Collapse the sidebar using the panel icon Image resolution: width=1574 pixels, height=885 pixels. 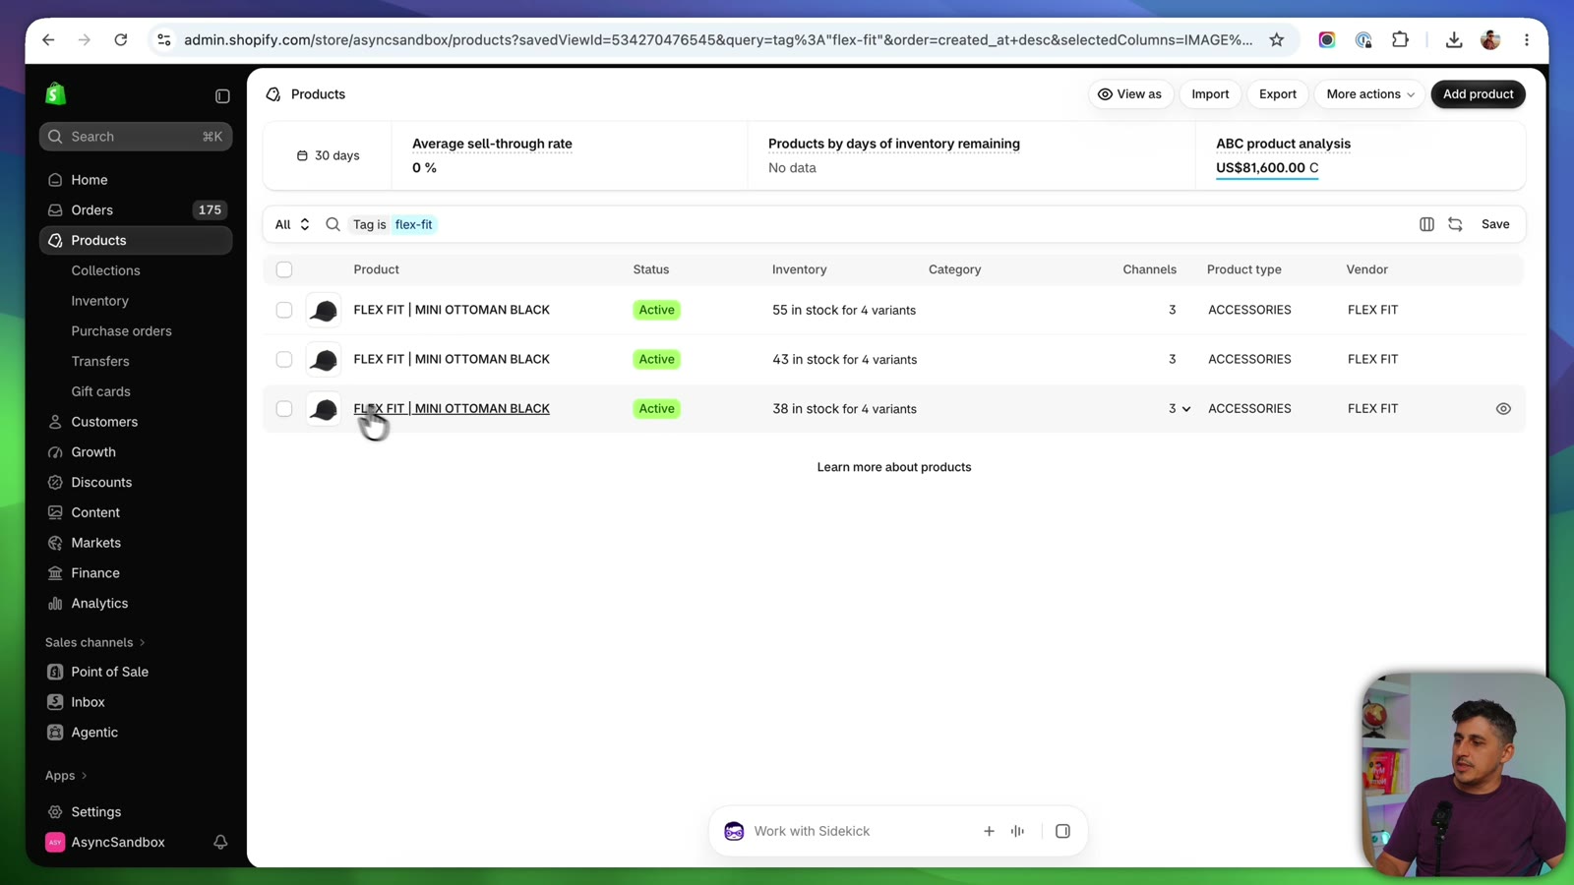(x=222, y=96)
